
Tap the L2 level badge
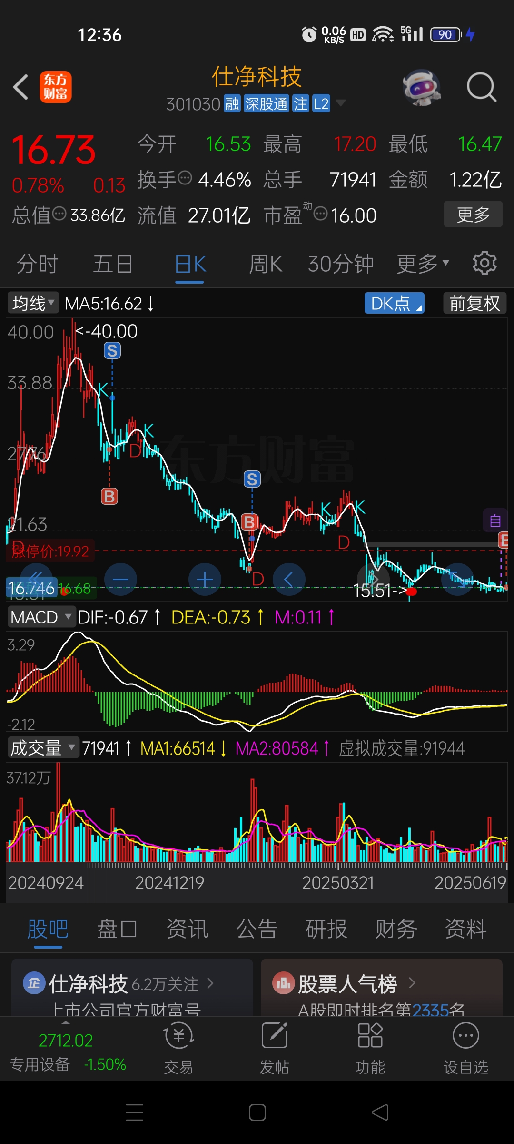[321, 104]
